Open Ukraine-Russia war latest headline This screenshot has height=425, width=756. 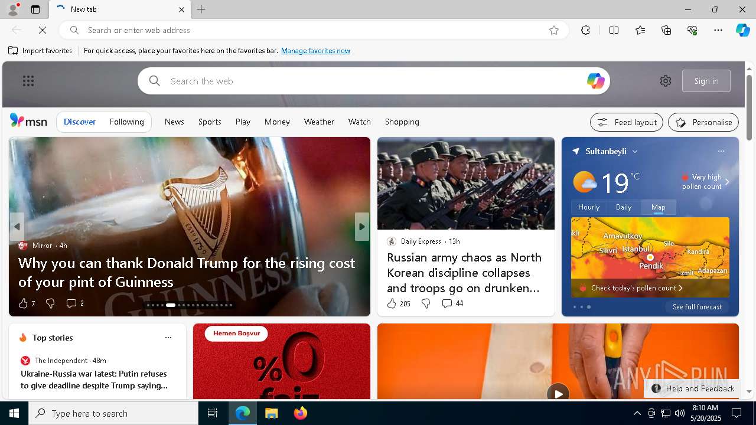[x=94, y=380]
